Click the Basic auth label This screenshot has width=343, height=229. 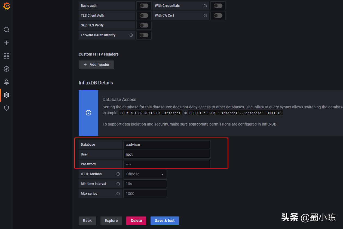click(x=89, y=6)
